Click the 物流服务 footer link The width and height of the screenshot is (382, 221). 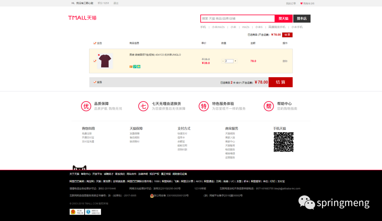coord(230,149)
